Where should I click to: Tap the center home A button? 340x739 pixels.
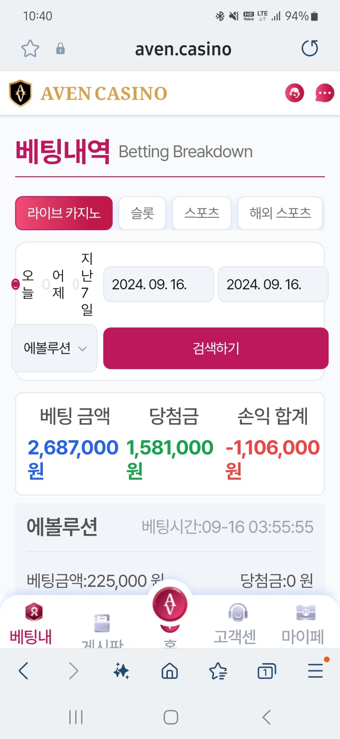pyautogui.click(x=170, y=603)
